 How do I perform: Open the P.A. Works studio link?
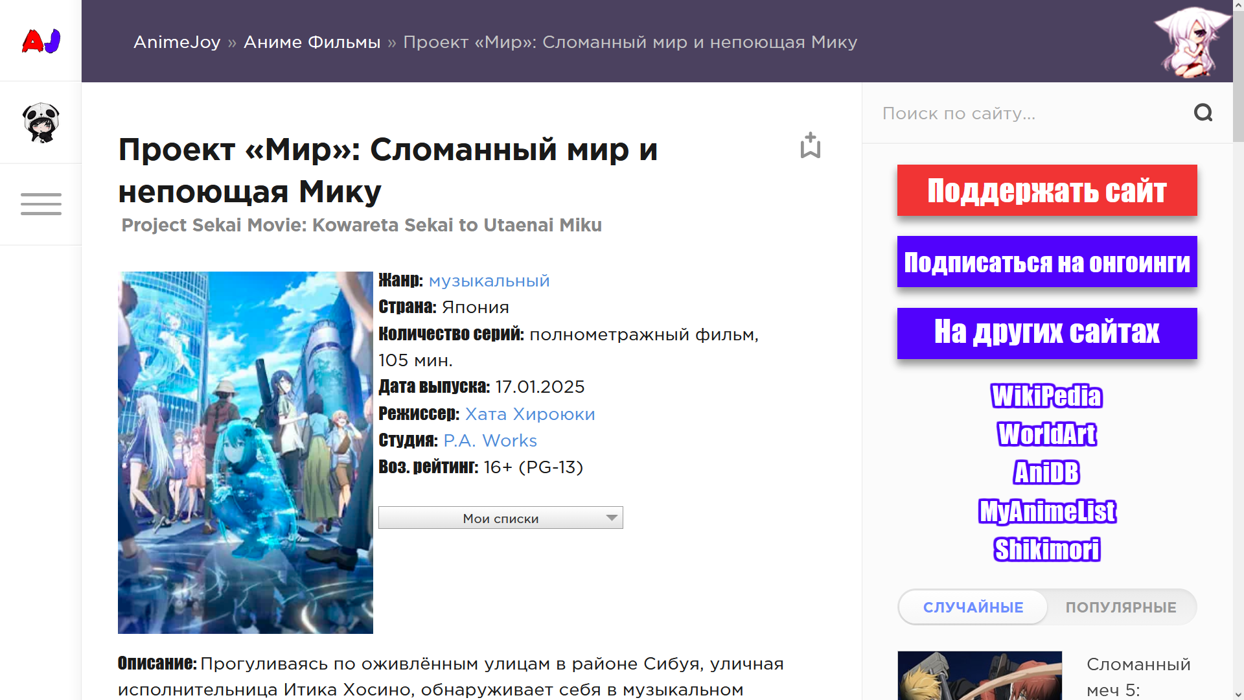[x=490, y=441]
